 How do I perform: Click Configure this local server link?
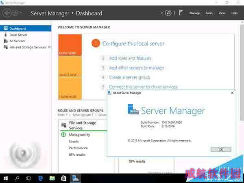(133, 44)
